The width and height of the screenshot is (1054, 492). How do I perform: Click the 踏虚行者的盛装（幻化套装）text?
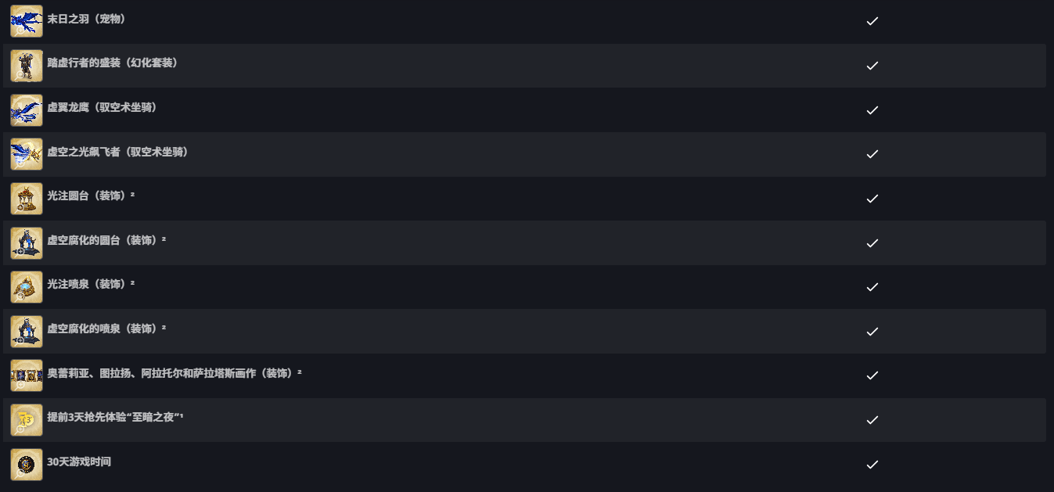(x=113, y=63)
